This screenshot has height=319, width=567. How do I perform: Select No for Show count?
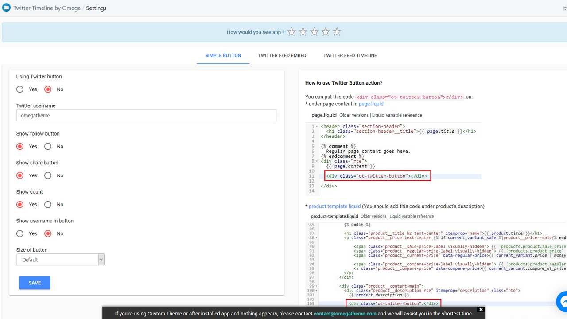click(48, 205)
